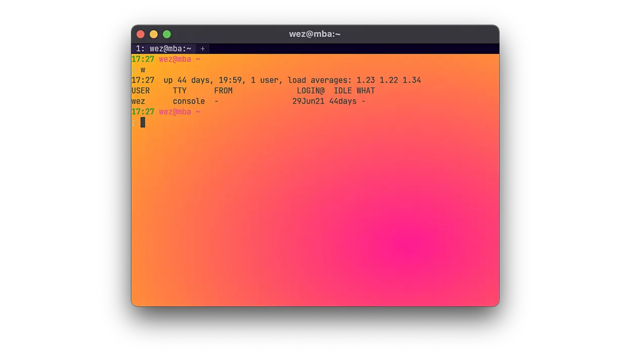Click the WHAT column header text
This screenshot has height=355, width=631.
point(366,90)
